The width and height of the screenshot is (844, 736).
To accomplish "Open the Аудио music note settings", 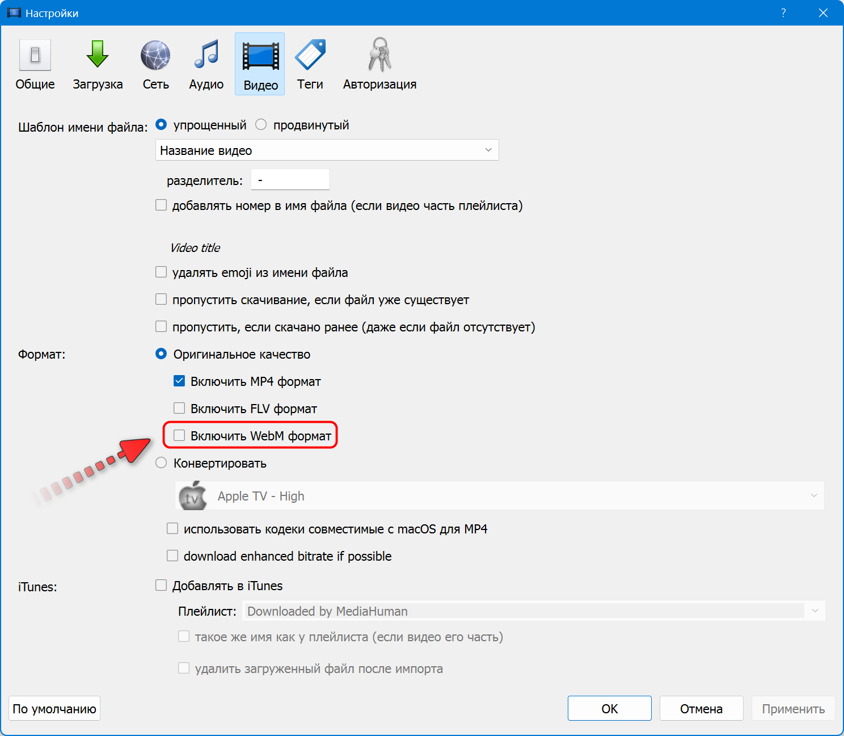I will (x=206, y=64).
